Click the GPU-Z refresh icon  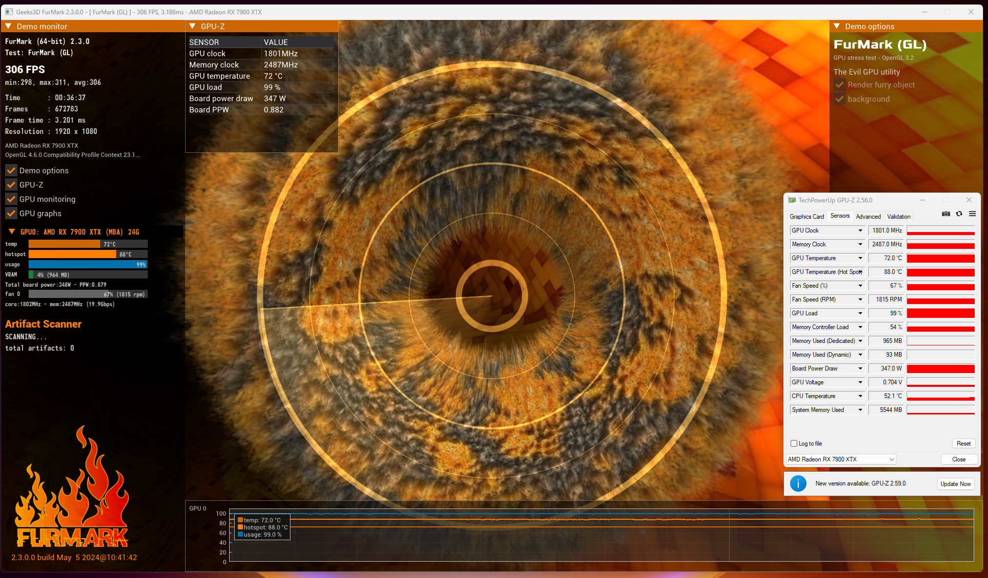(x=959, y=214)
